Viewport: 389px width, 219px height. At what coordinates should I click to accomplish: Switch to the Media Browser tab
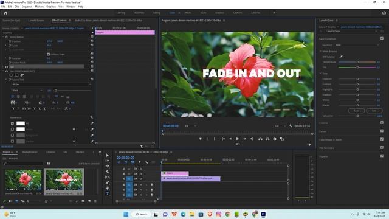[30, 152]
